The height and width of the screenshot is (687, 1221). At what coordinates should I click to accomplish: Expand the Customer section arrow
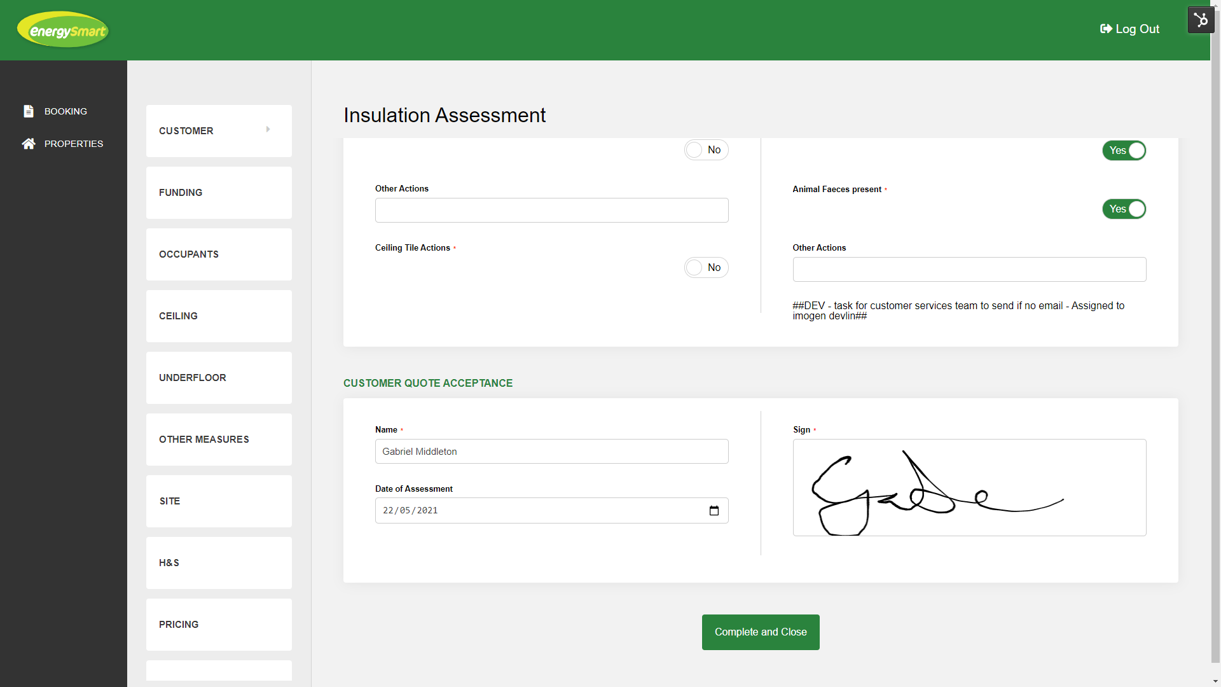point(268,130)
